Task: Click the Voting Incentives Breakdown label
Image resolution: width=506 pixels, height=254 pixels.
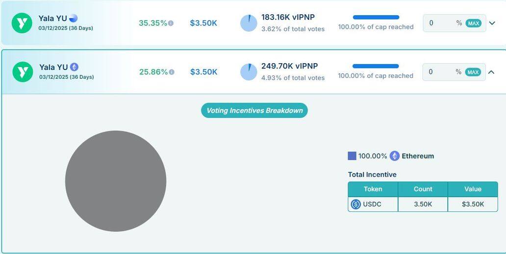Action: click(x=254, y=110)
